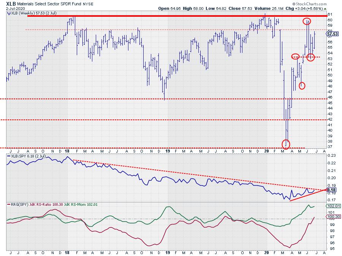Image resolution: width=342 pixels, height=256 pixels.
Task: Click the 57.53 current price tag on axis
Action: tap(331, 34)
